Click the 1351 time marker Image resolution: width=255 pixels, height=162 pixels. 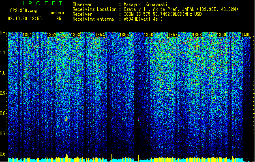coord(27,35)
